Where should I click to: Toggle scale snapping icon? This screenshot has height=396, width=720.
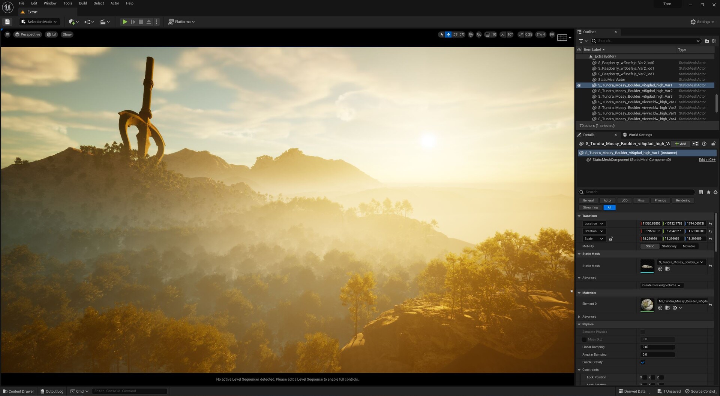pyautogui.click(x=521, y=34)
